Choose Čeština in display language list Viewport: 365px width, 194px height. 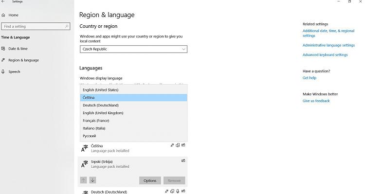point(134,98)
